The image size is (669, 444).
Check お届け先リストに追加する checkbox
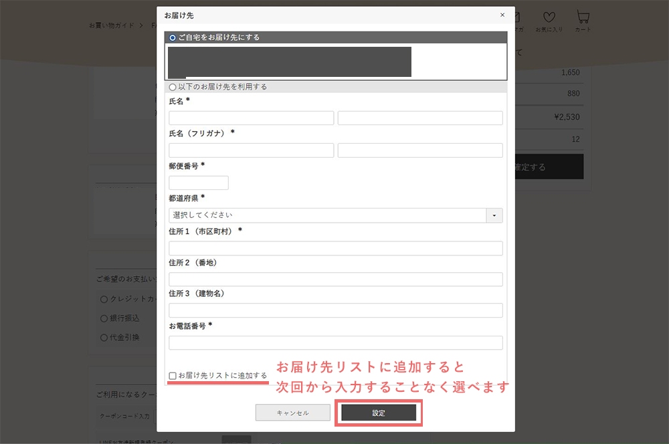pyautogui.click(x=173, y=376)
